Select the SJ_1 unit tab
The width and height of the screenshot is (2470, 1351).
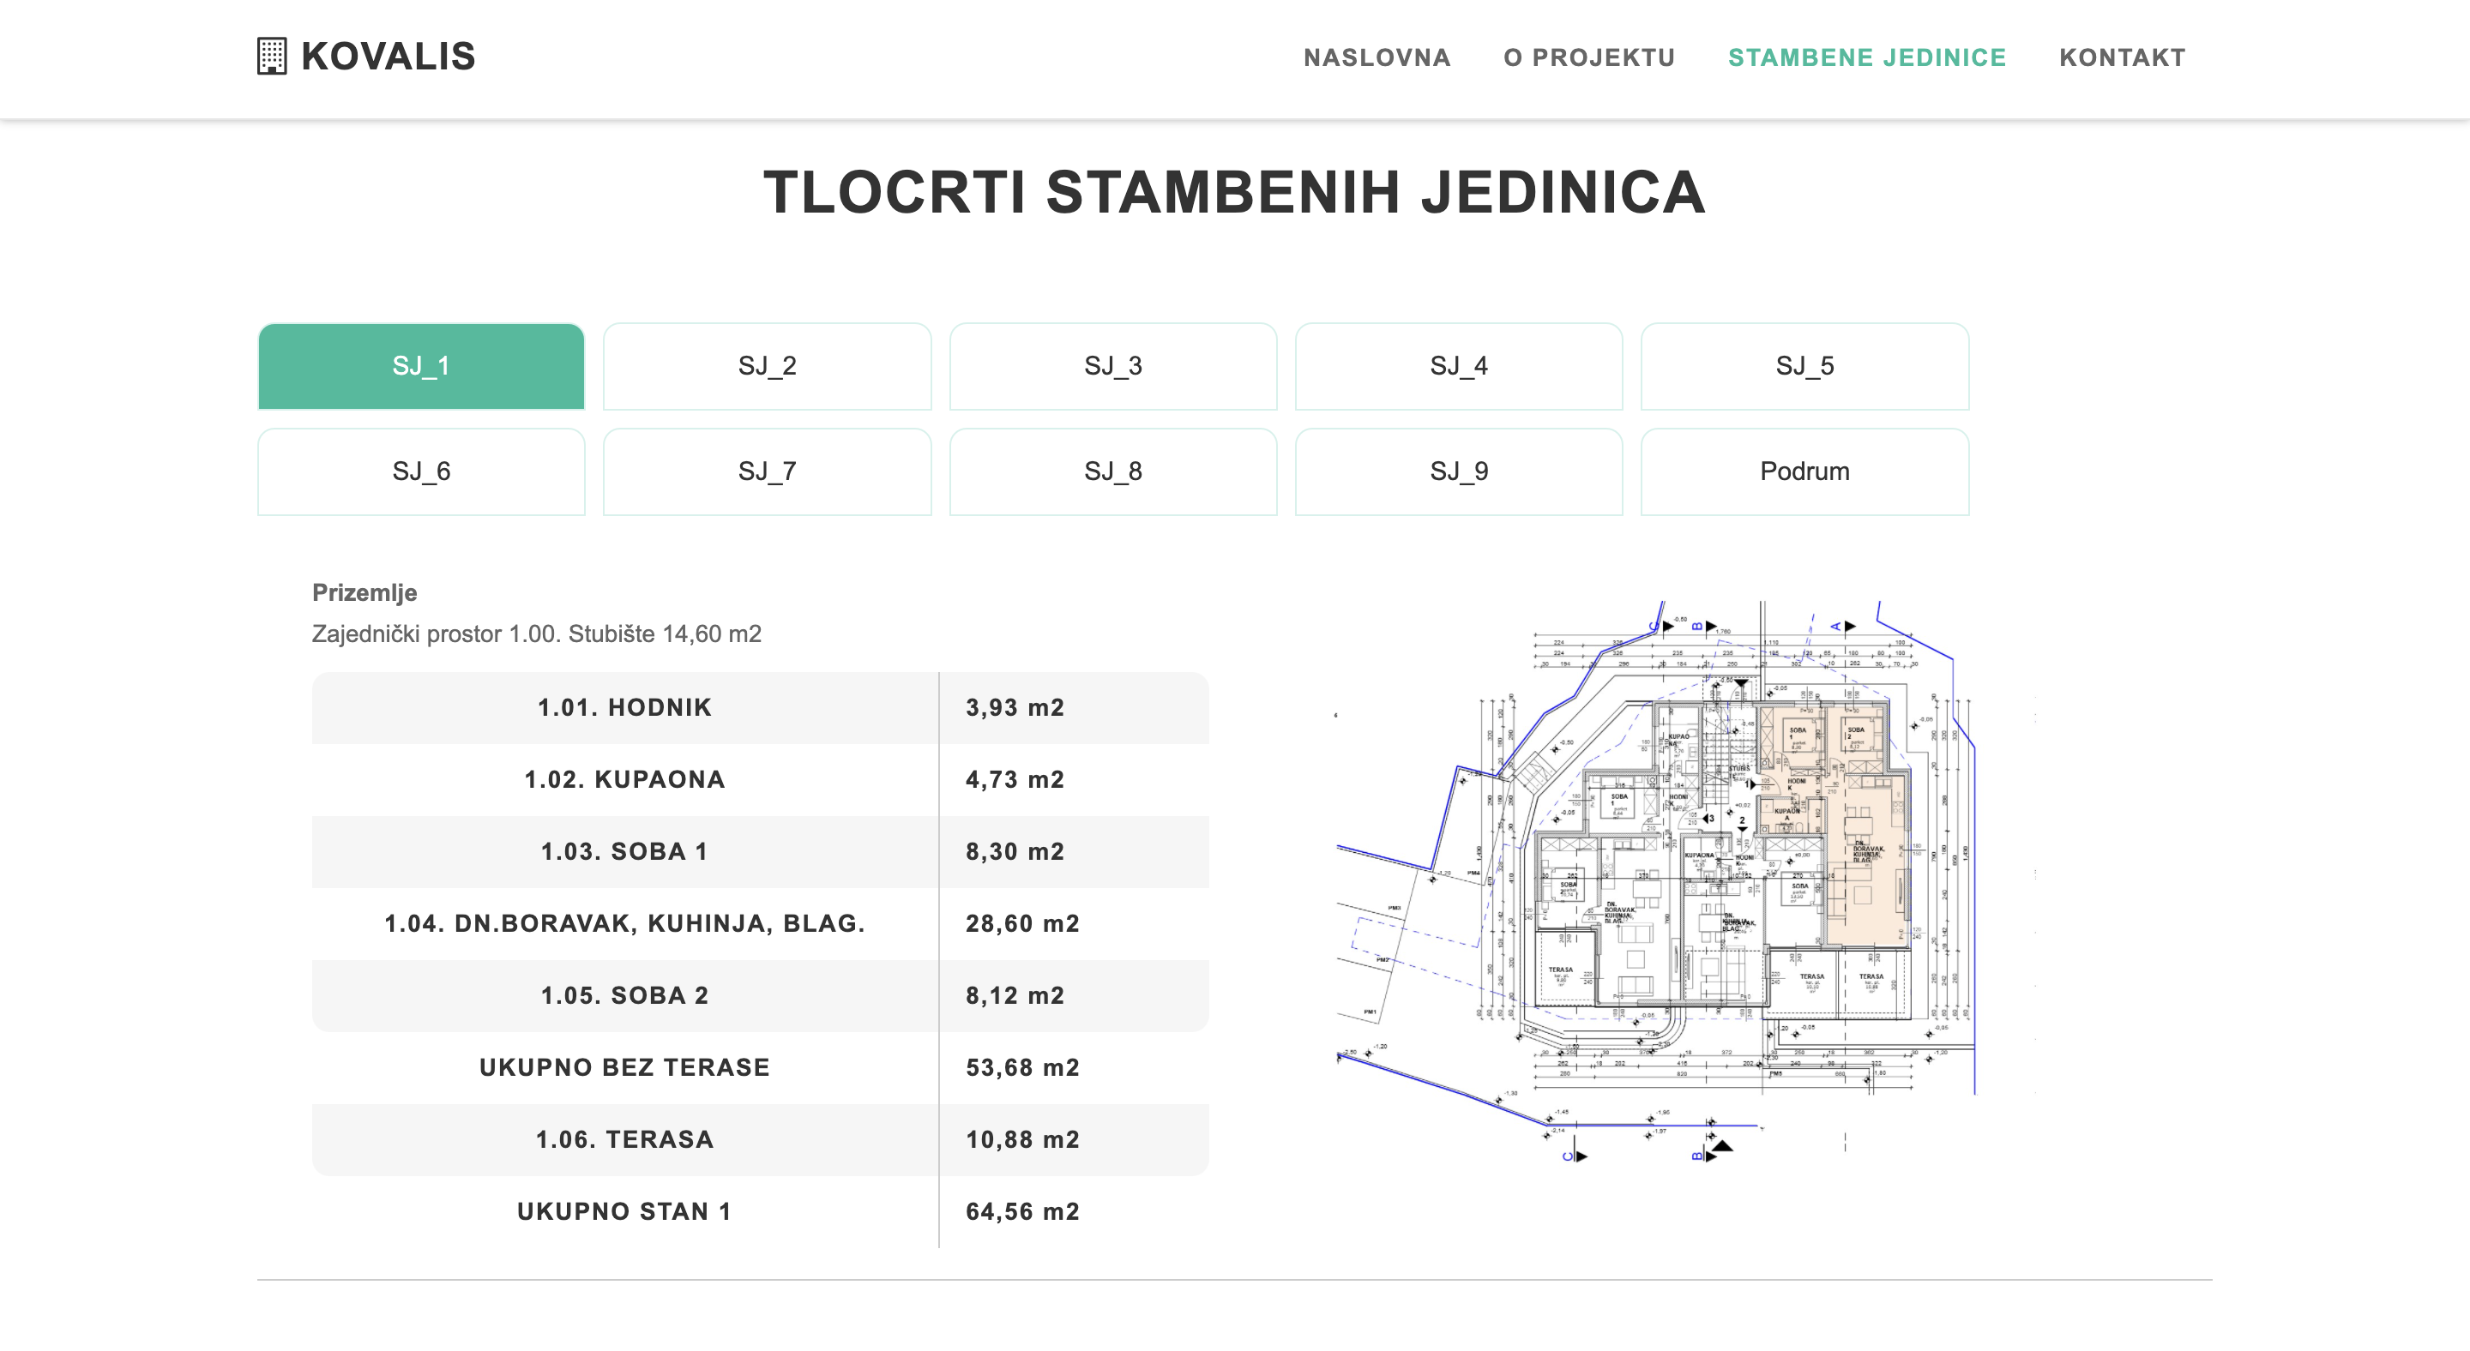coord(421,366)
